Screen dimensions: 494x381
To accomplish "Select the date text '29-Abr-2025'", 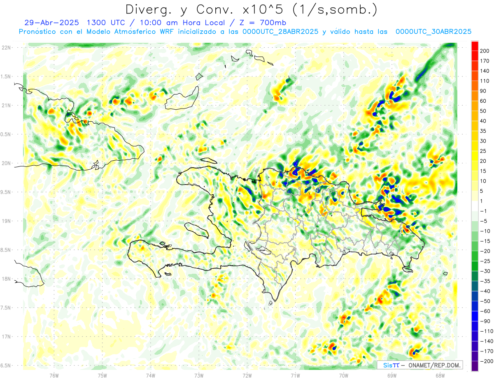I will tap(52, 23).
